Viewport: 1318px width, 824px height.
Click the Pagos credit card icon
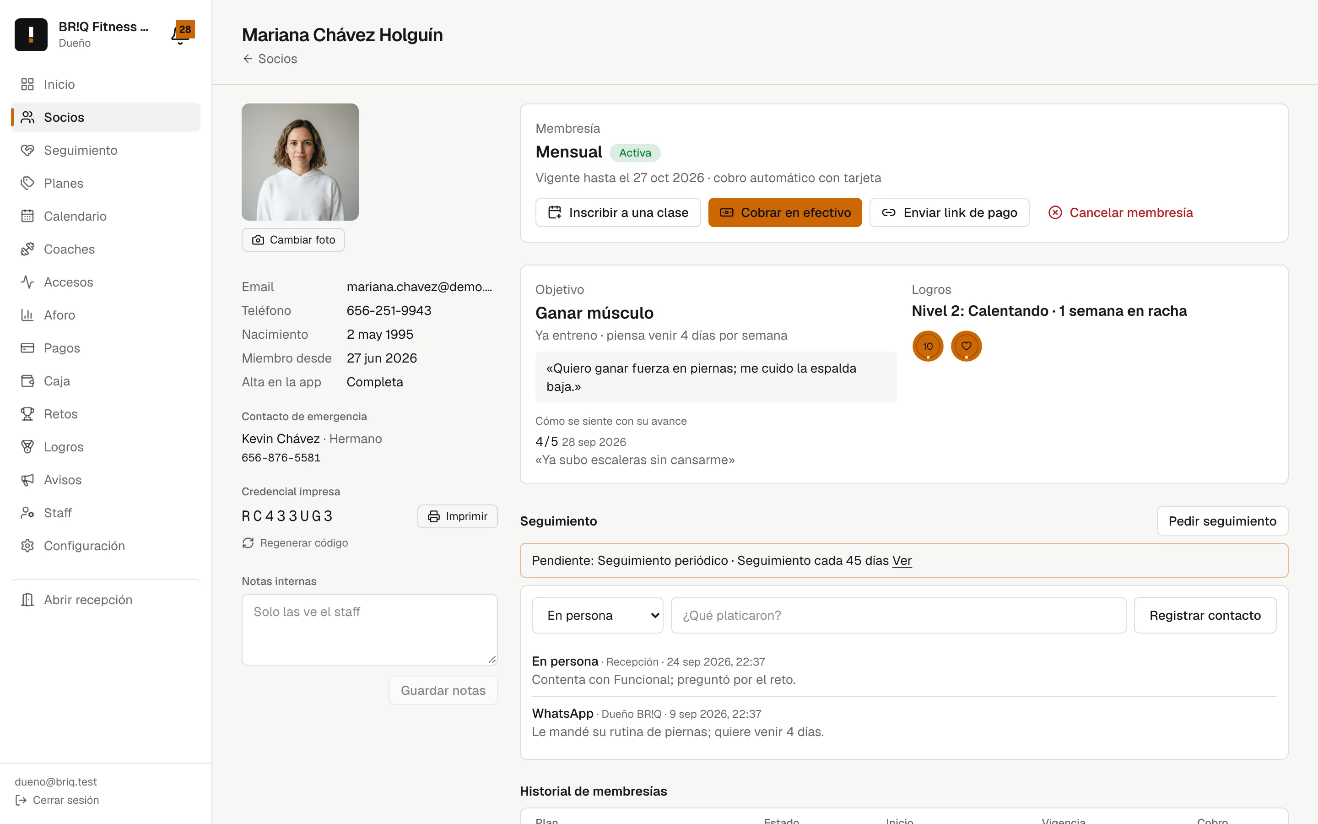(x=27, y=348)
